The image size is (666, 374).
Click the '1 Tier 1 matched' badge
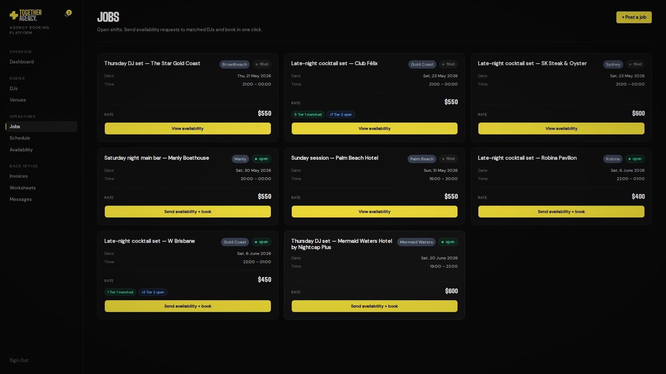(120, 292)
